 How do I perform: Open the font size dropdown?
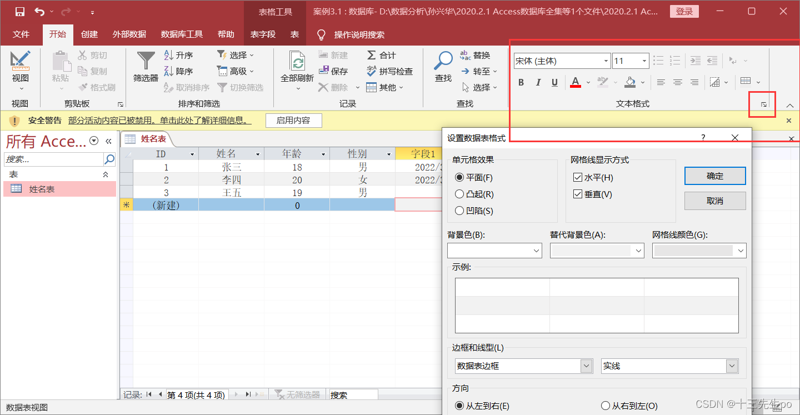[x=644, y=61]
